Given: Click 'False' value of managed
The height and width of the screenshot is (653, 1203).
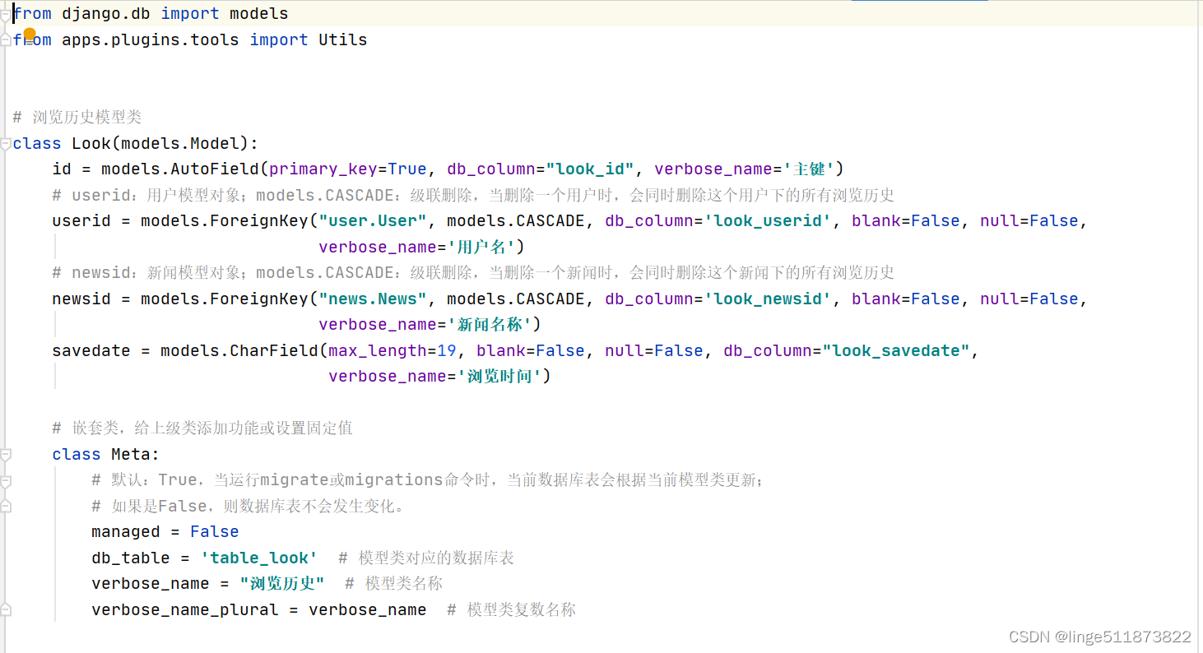Looking at the screenshot, I should (x=215, y=531).
